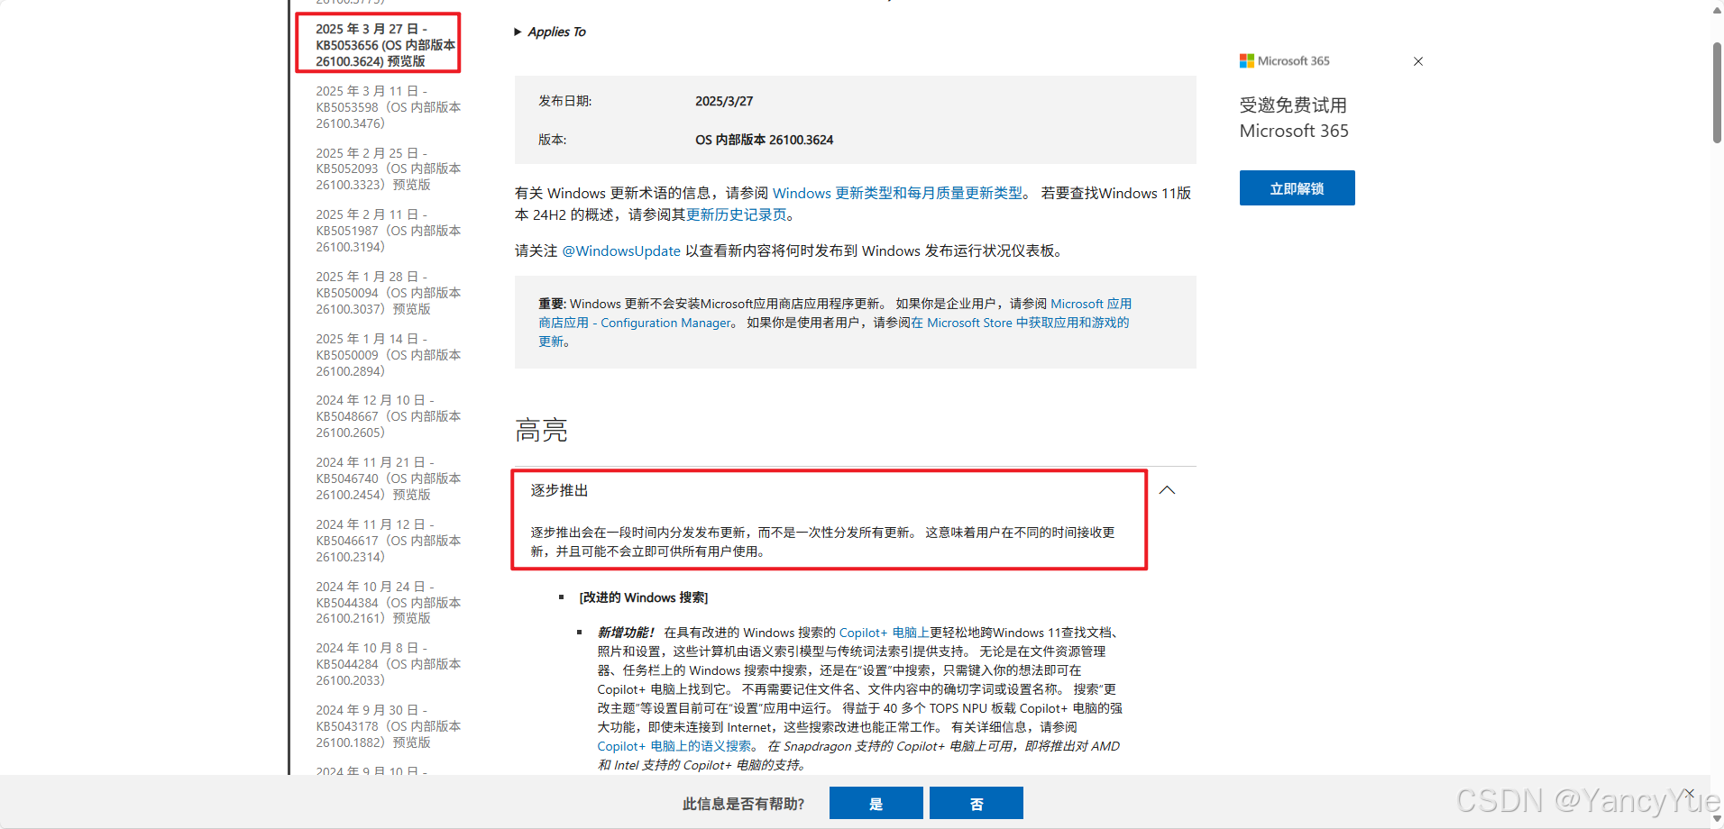Click the 发布日期 2025/3/27 value
1724x829 pixels.
coord(724,101)
